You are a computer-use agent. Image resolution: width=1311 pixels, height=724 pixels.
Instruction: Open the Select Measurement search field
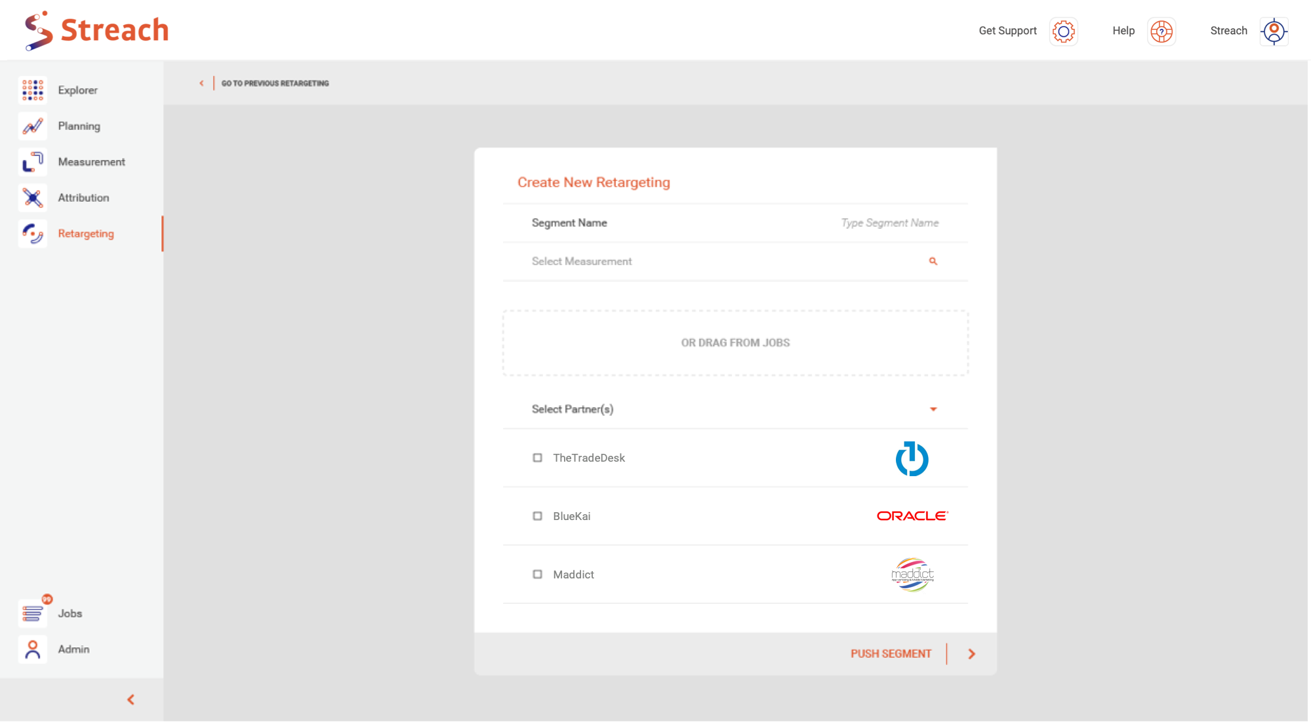pyautogui.click(x=735, y=260)
